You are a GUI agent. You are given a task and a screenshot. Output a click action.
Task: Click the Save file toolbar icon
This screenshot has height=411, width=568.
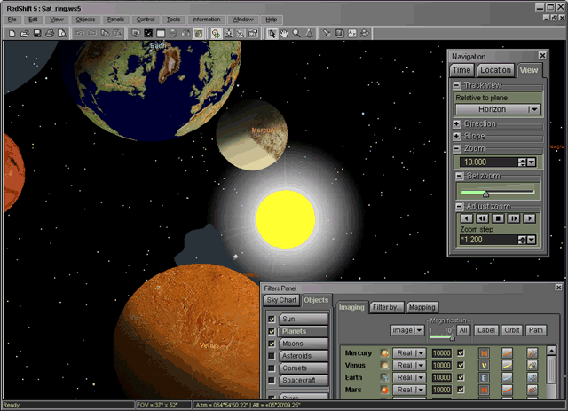[x=37, y=34]
